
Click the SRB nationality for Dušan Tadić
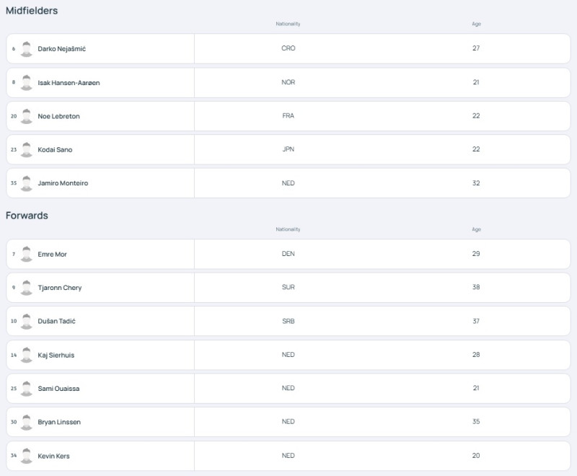(x=288, y=321)
